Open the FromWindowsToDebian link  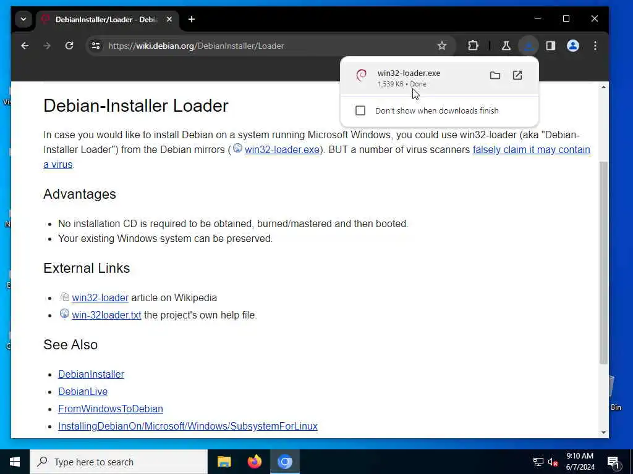click(x=111, y=409)
